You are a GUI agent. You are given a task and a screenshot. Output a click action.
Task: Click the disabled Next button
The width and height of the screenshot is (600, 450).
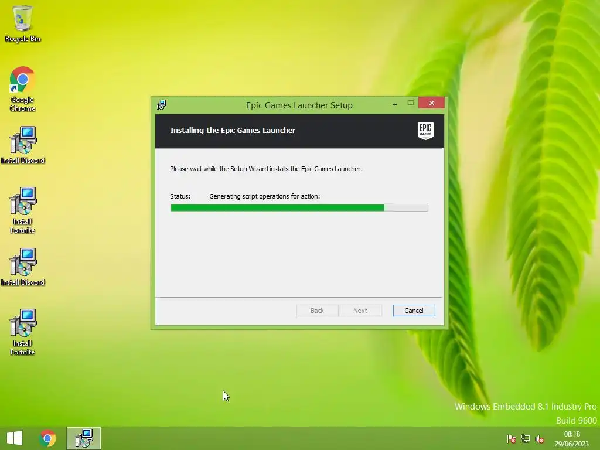(360, 311)
